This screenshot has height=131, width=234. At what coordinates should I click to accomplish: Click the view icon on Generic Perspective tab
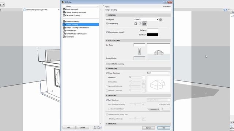[24, 10]
